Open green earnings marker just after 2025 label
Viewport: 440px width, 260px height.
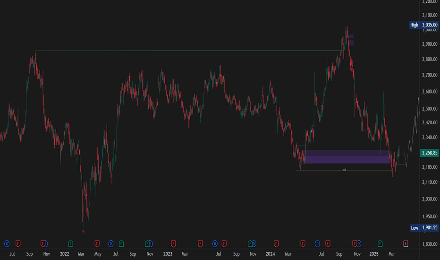(380, 244)
